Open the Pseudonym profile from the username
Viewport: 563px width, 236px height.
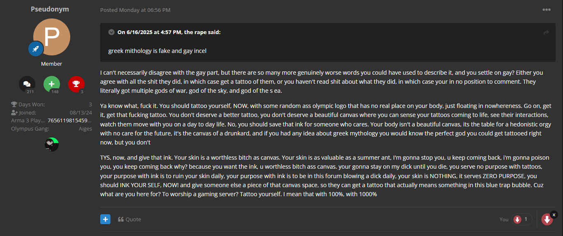50,9
